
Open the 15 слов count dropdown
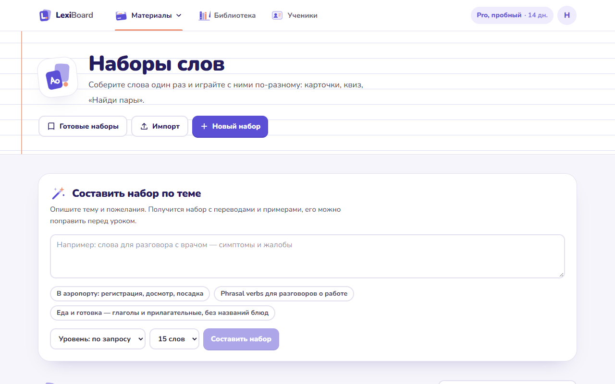click(174, 339)
